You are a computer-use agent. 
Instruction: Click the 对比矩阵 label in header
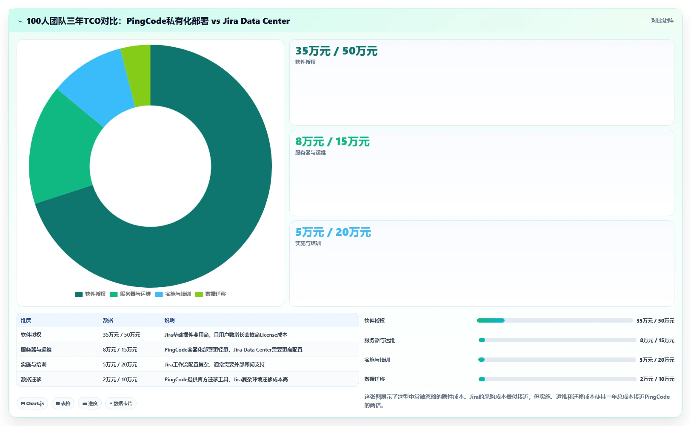(x=662, y=20)
